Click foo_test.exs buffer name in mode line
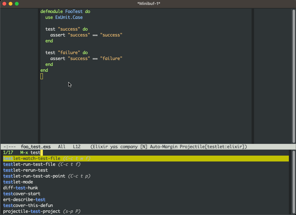296x215 pixels. (36, 147)
